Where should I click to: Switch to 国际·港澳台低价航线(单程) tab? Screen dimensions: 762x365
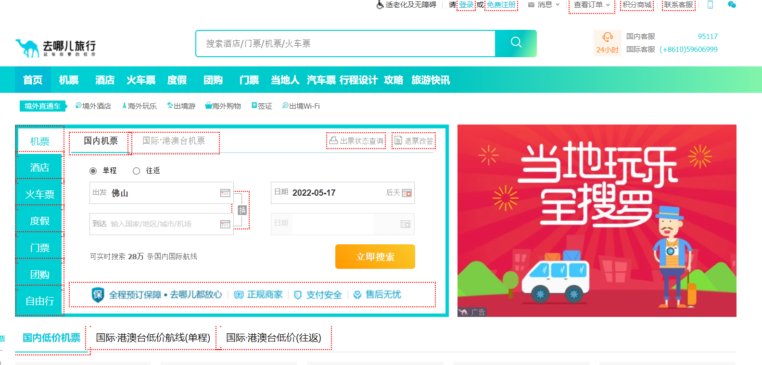pos(153,338)
